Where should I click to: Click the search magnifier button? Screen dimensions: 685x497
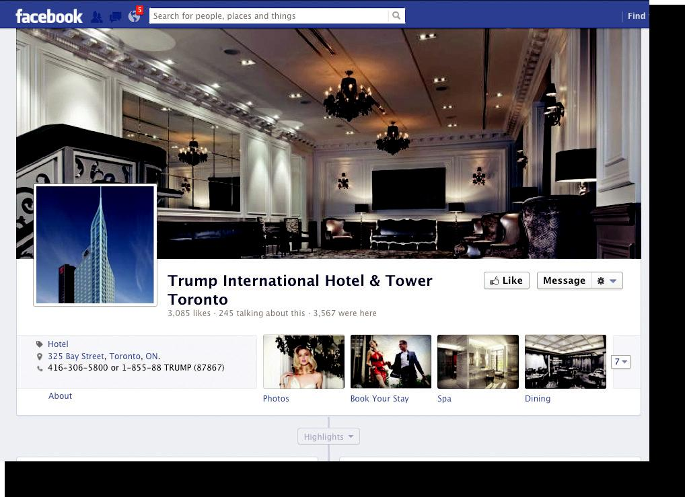pyautogui.click(x=396, y=15)
